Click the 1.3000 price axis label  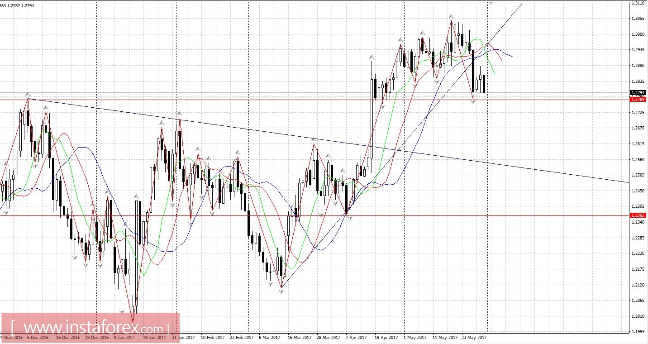[x=638, y=34]
